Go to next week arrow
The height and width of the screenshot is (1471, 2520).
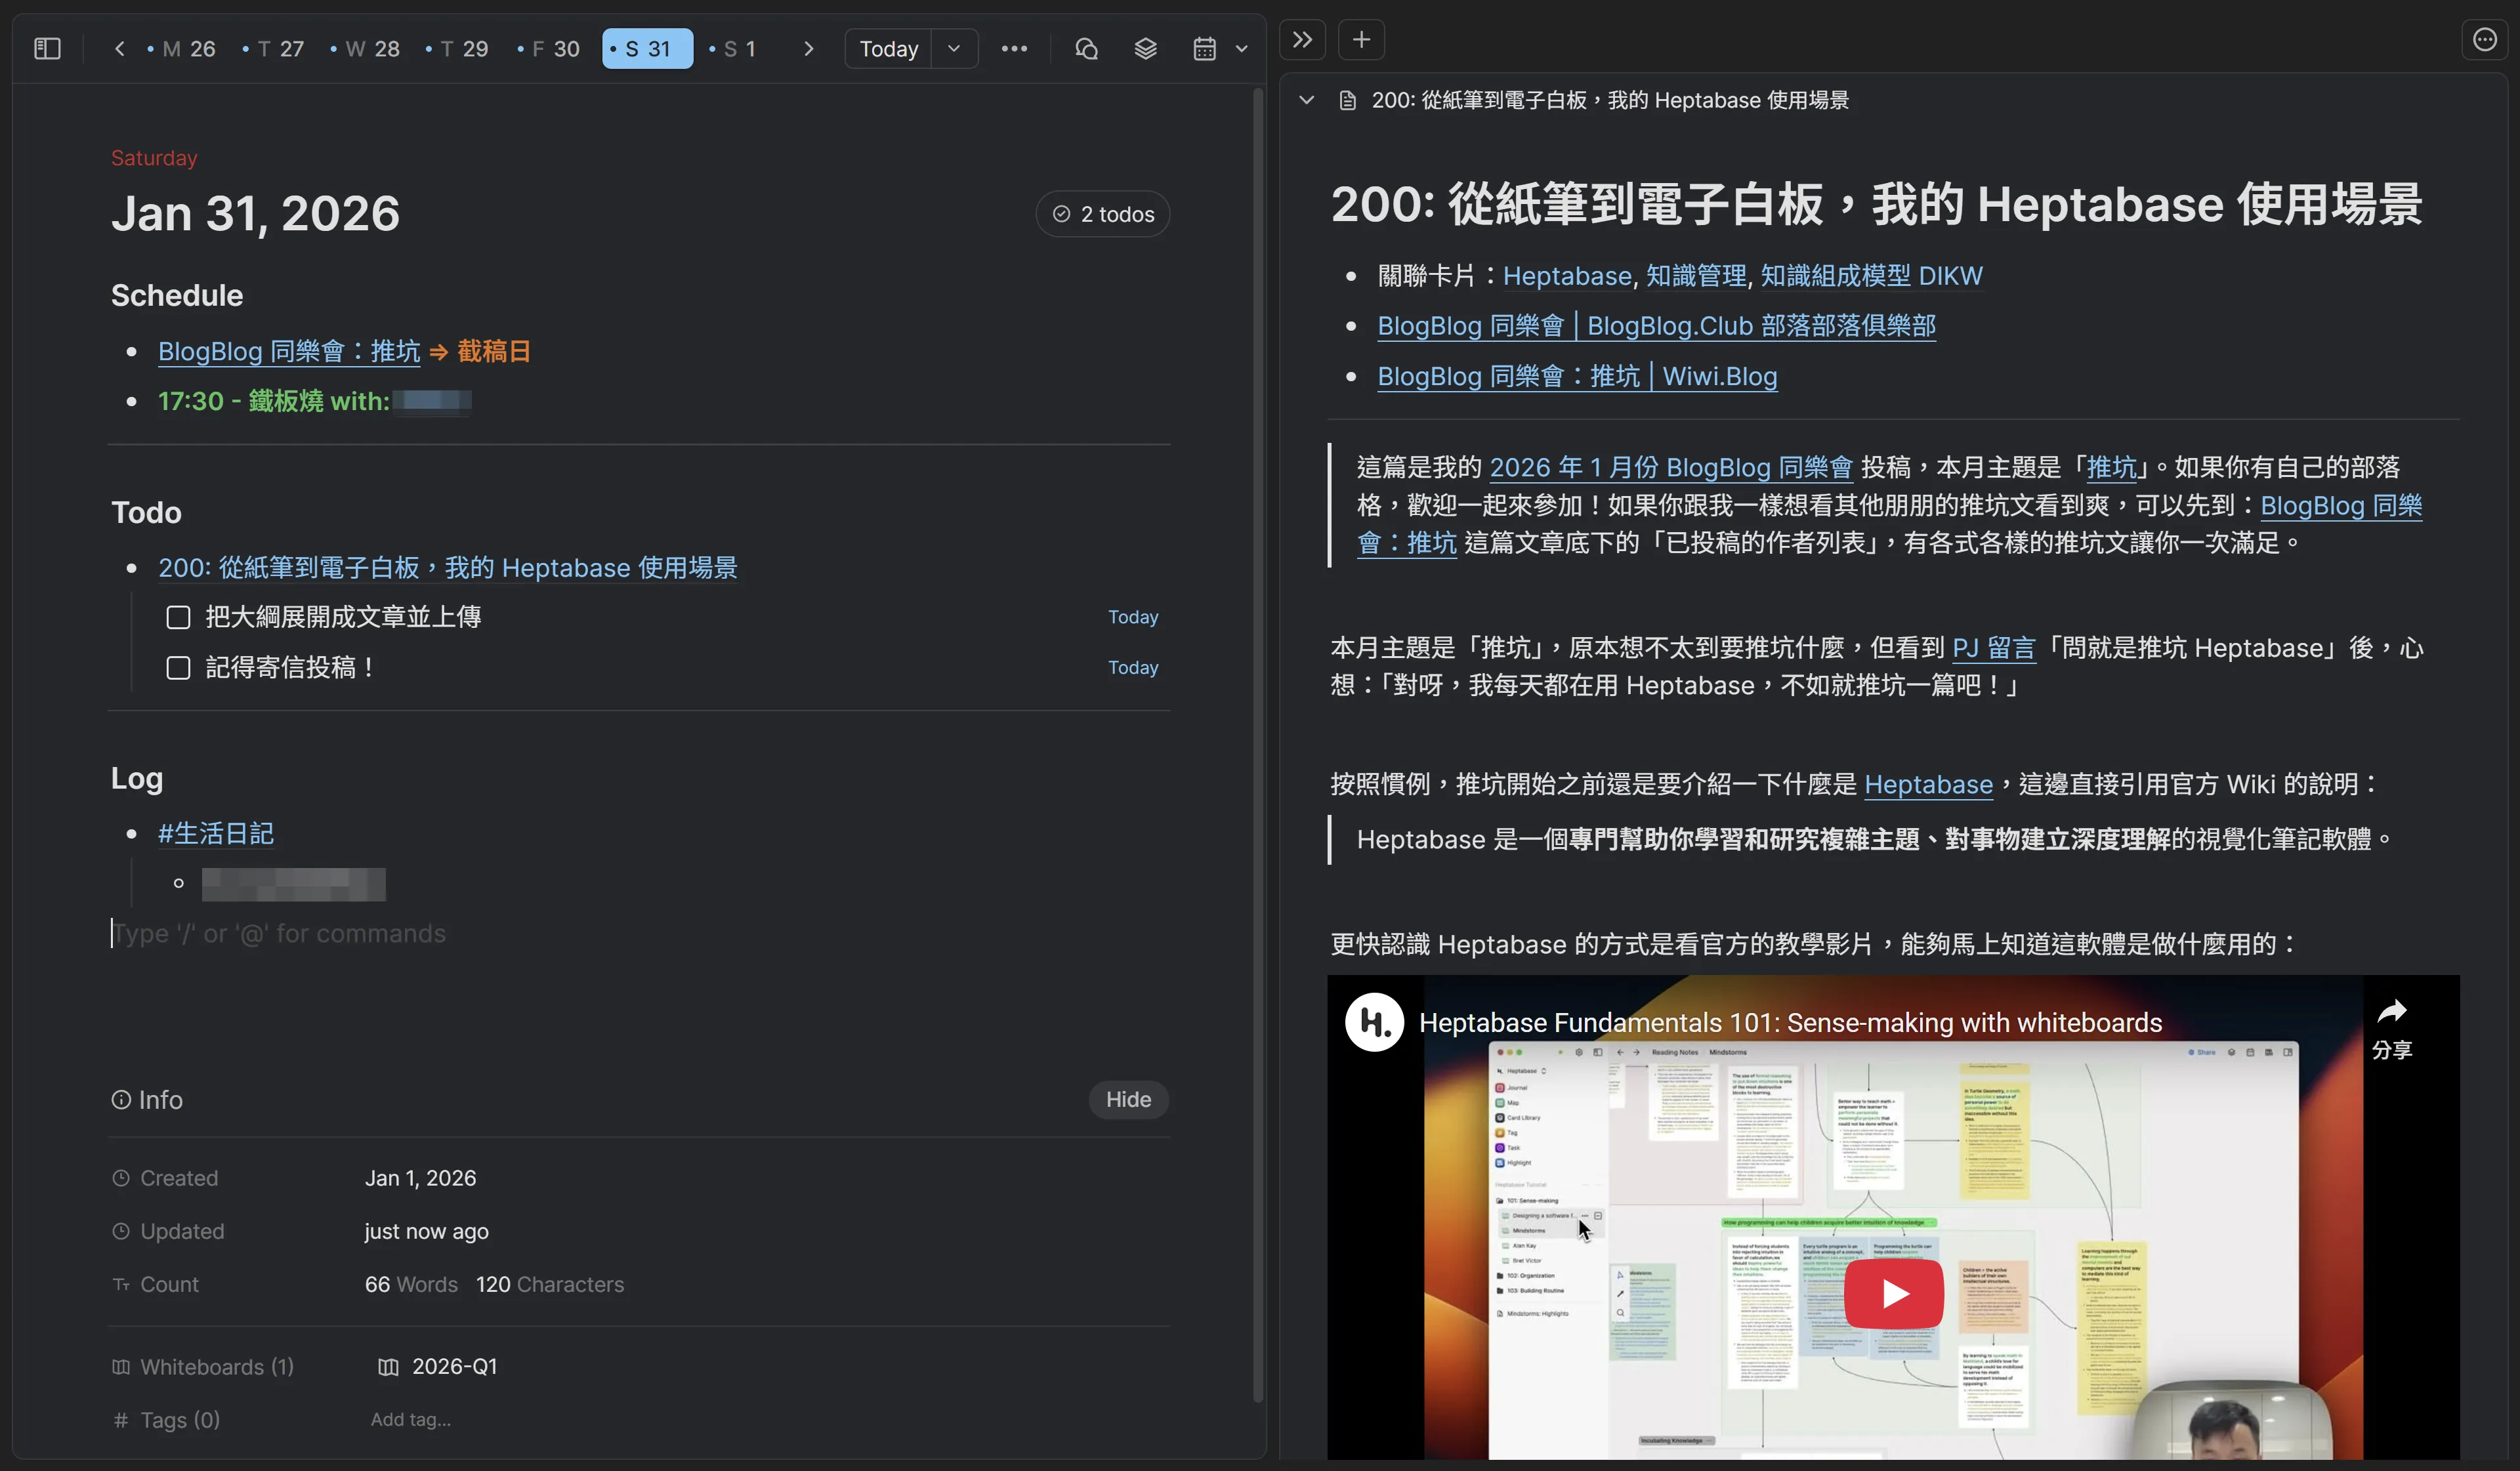point(808,48)
